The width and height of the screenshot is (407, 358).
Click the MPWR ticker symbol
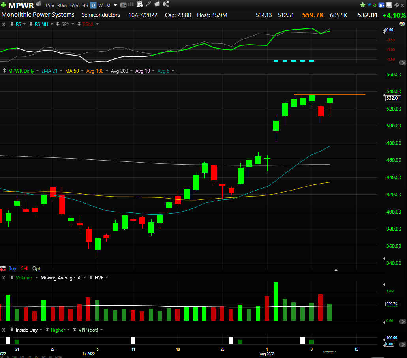pyautogui.click(x=21, y=5)
